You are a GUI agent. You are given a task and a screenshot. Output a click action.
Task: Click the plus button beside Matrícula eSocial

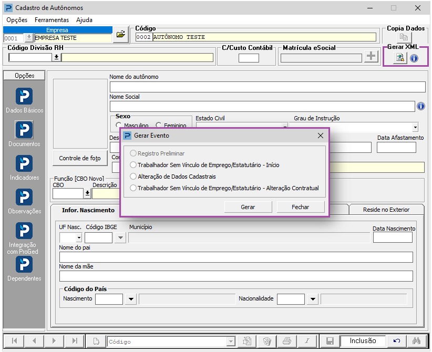(371, 56)
